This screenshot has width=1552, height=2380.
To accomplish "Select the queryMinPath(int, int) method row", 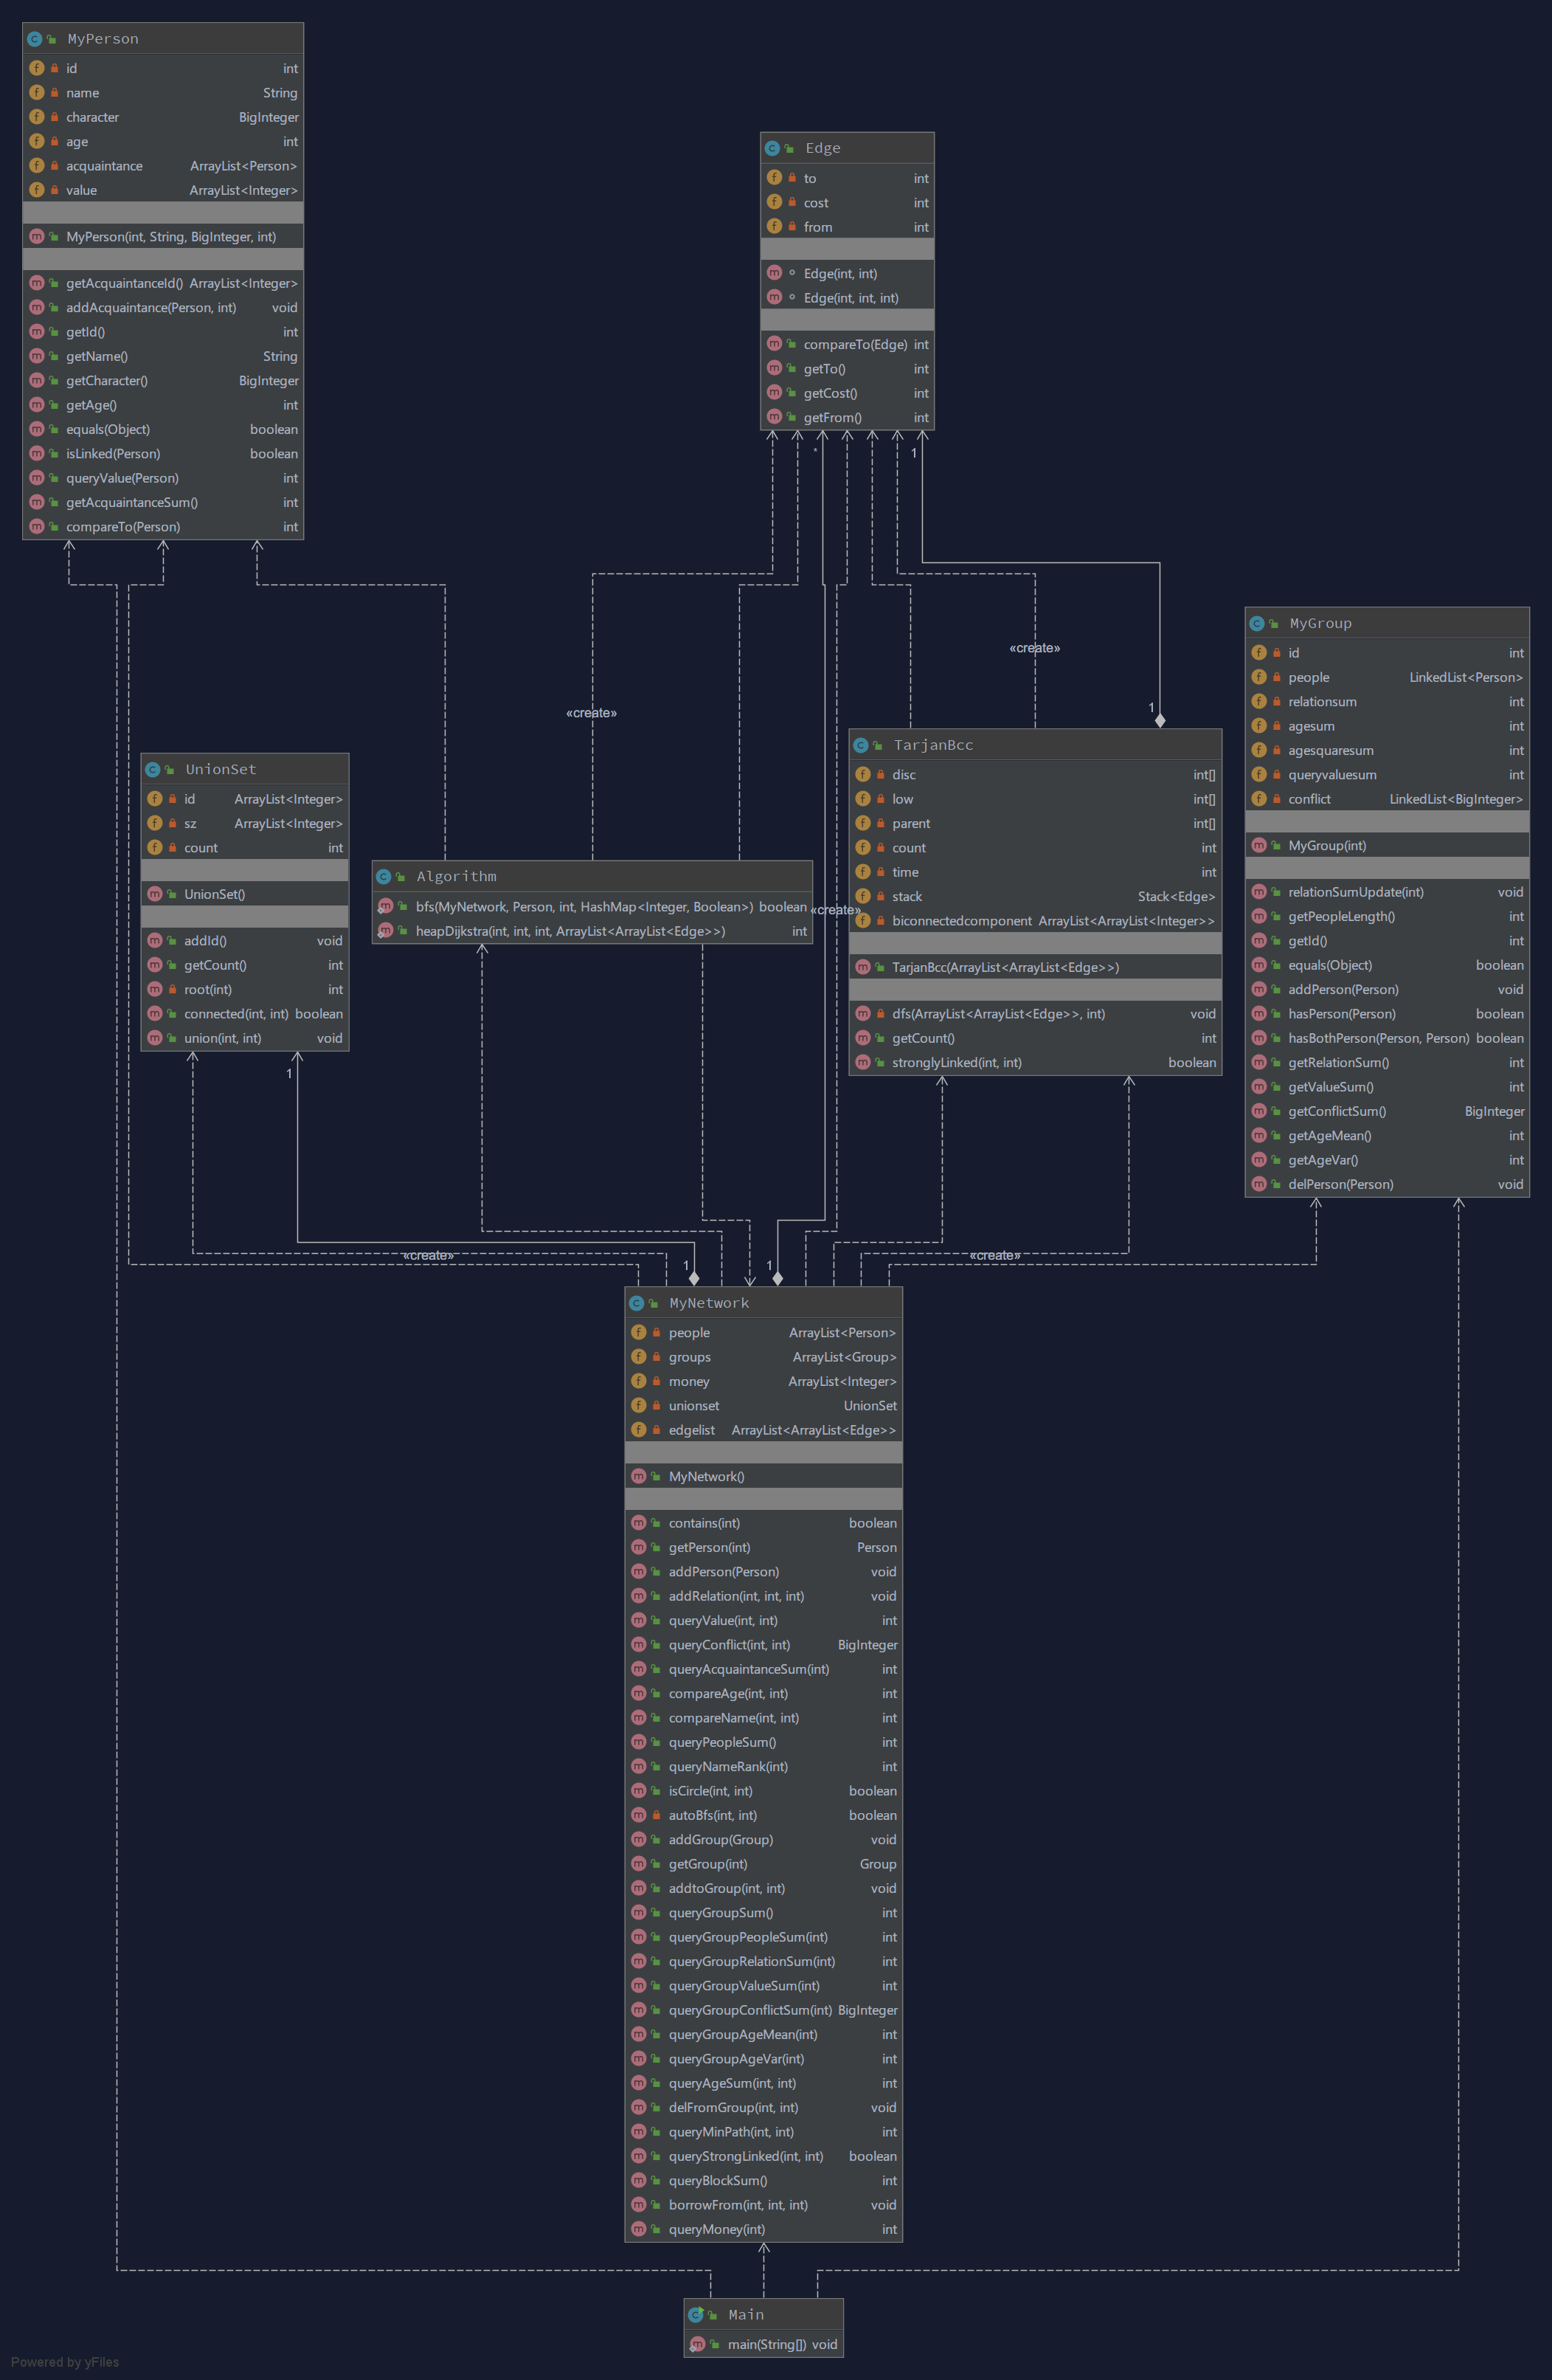I will (730, 2132).
